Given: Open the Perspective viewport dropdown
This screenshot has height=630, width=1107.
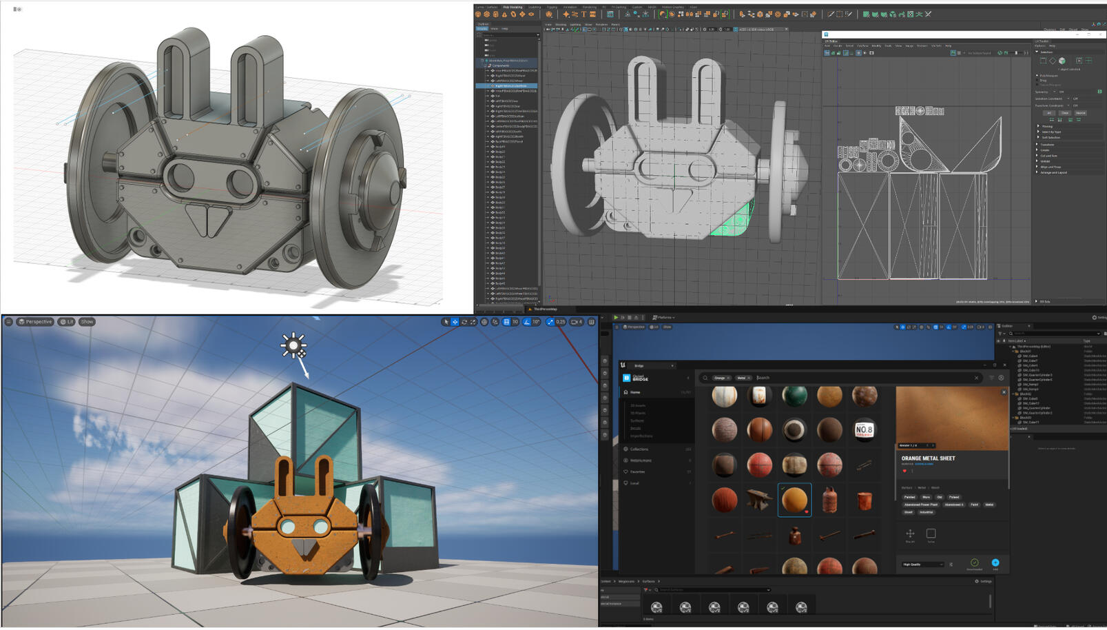Looking at the screenshot, I should pyautogui.click(x=35, y=322).
